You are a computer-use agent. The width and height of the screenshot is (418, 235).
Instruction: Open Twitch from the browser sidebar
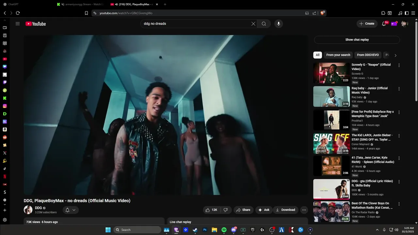pos(5,83)
